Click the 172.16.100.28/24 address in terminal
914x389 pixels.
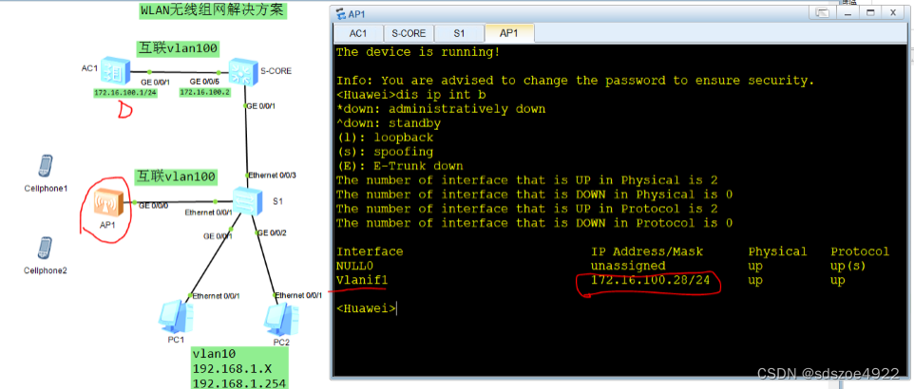point(651,280)
